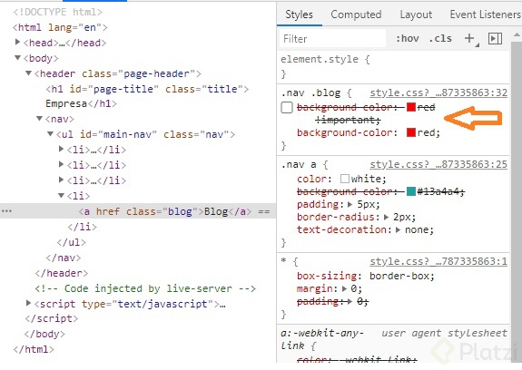
Task: Collapse the header page-header node
Action: coord(29,73)
